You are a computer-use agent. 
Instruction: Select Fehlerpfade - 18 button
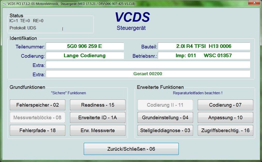(x=37, y=130)
